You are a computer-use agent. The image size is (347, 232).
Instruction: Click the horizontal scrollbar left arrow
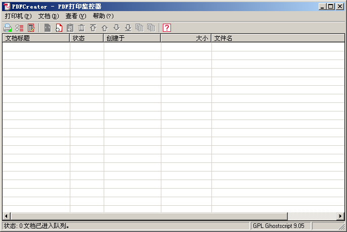[7, 216]
